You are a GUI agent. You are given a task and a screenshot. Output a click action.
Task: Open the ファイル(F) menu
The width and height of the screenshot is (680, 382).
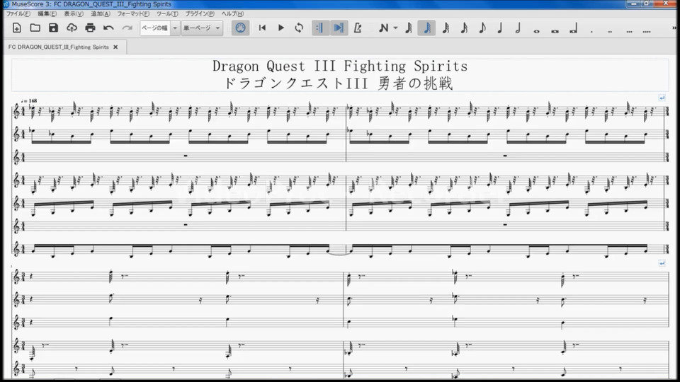(18, 14)
